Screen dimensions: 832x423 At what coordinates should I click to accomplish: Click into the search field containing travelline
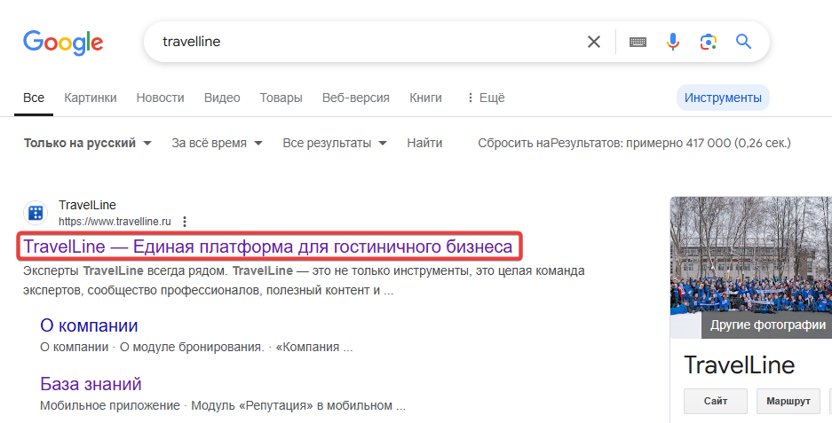[x=366, y=42]
